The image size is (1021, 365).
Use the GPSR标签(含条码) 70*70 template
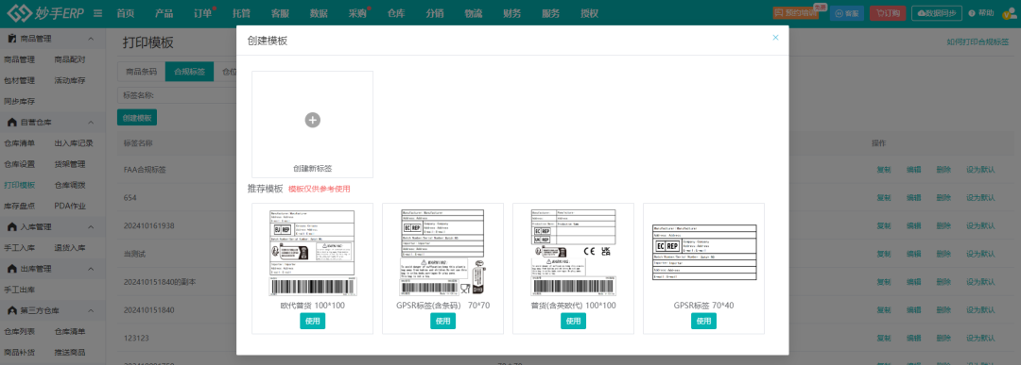tap(442, 321)
